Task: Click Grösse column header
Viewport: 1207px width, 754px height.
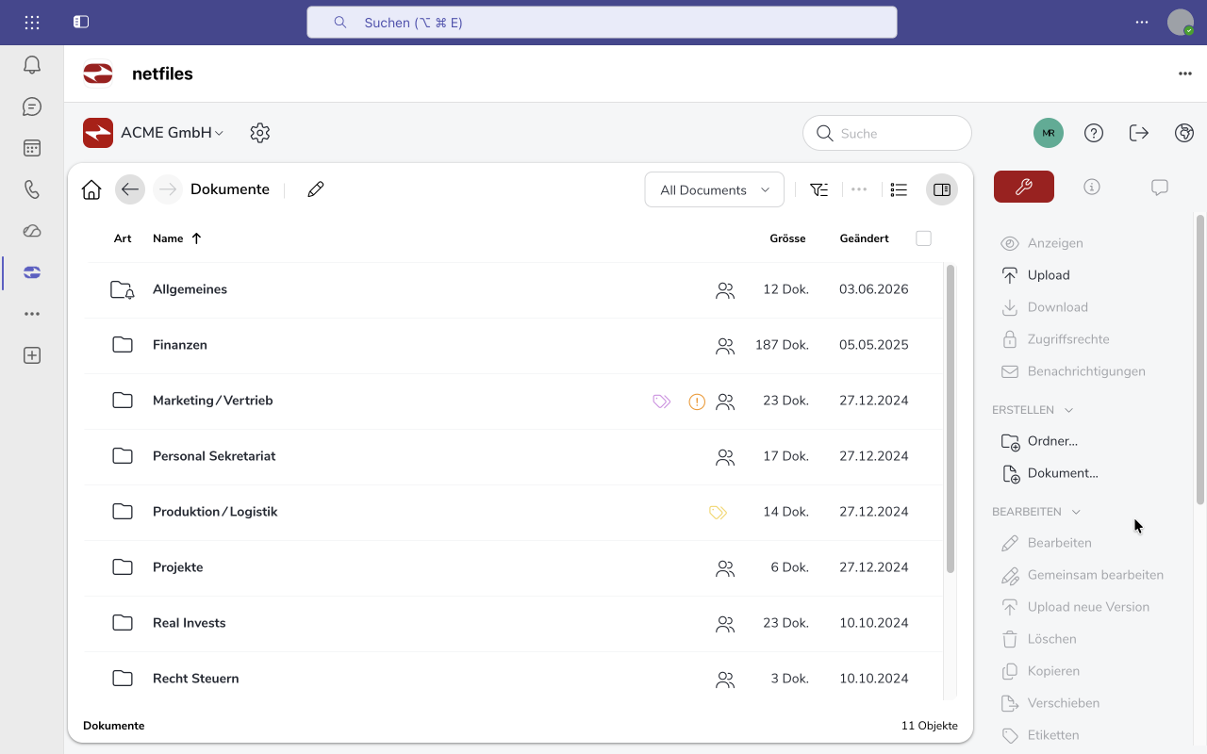Action: point(787,238)
